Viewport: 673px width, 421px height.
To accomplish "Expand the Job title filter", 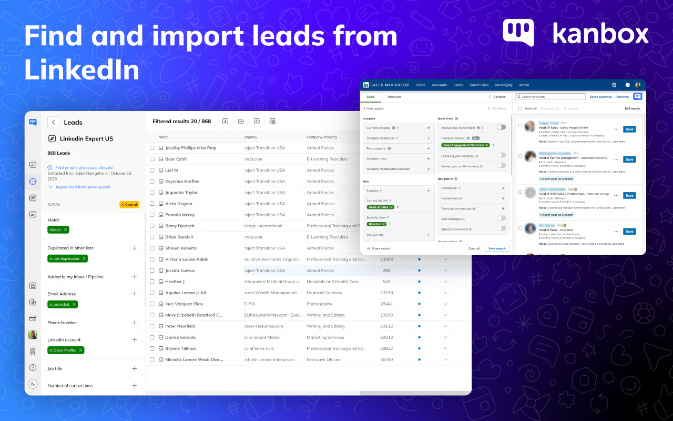I will [x=135, y=369].
